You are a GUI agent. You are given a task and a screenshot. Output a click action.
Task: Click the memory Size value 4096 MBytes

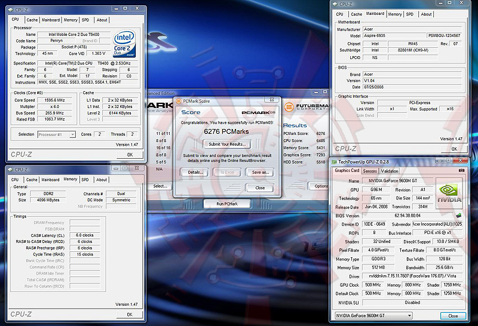coord(48,200)
